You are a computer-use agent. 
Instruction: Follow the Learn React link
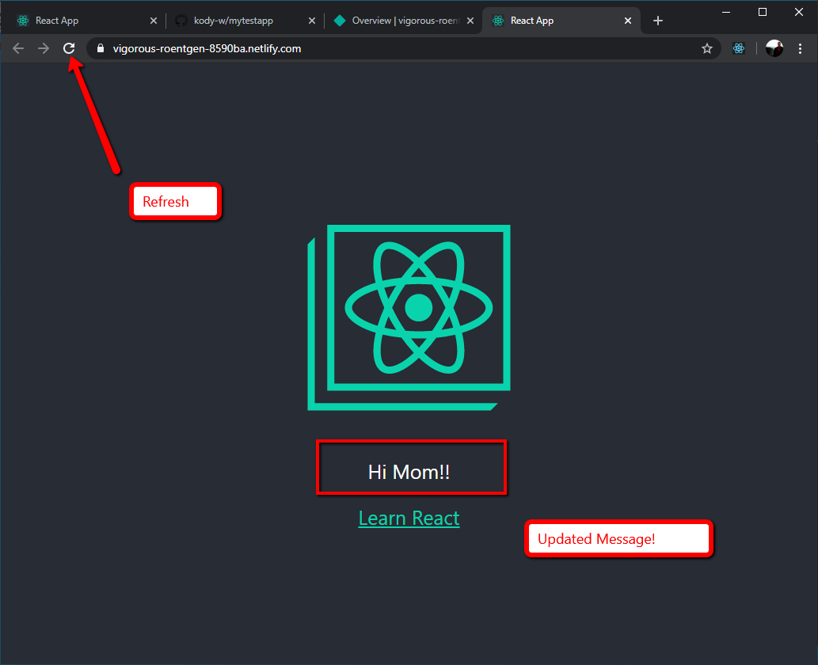click(409, 519)
